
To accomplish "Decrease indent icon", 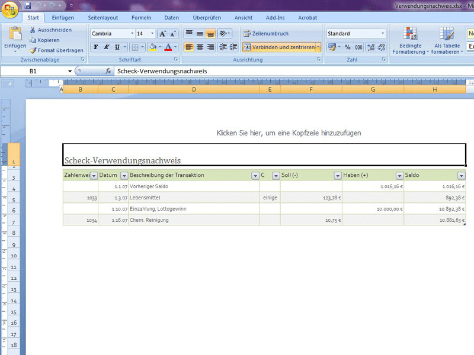I will coord(223,47).
